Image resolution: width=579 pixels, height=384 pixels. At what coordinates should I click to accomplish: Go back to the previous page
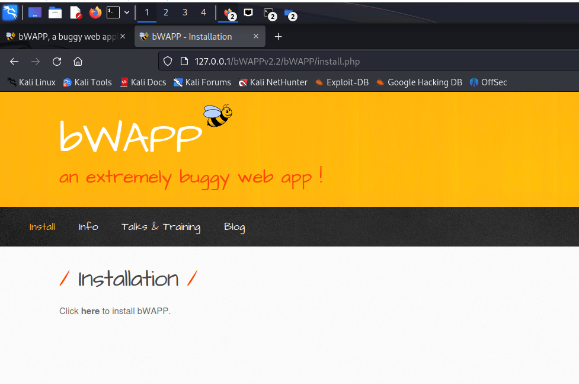[14, 62]
